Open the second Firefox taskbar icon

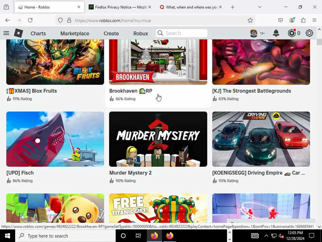[x=169, y=236]
